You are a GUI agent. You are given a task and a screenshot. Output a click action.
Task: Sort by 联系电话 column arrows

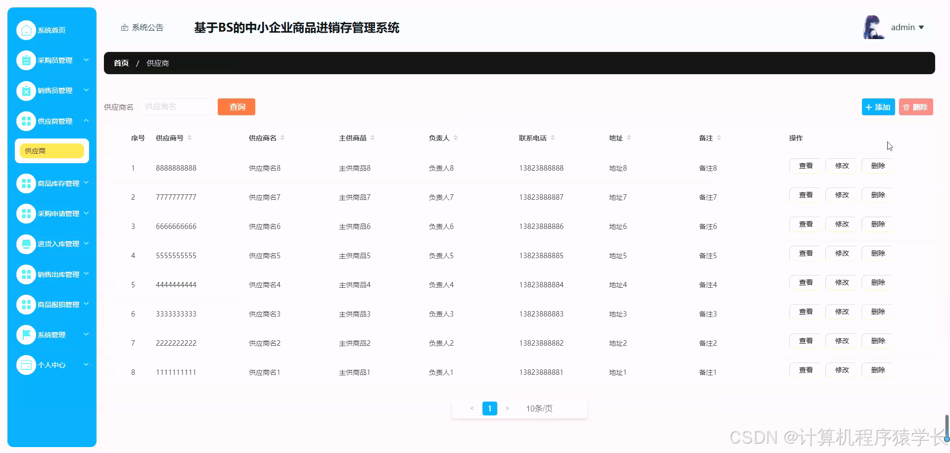tap(553, 137)
